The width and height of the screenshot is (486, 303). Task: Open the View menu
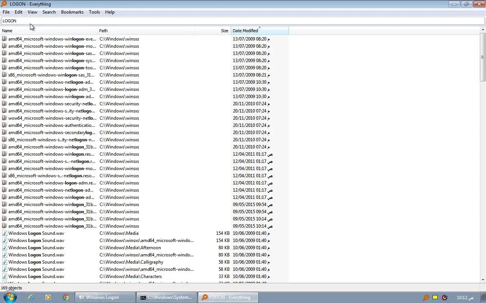click(x=32, y=12)
